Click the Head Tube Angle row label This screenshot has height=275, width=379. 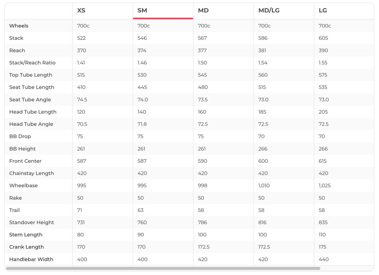coord(31,124)
